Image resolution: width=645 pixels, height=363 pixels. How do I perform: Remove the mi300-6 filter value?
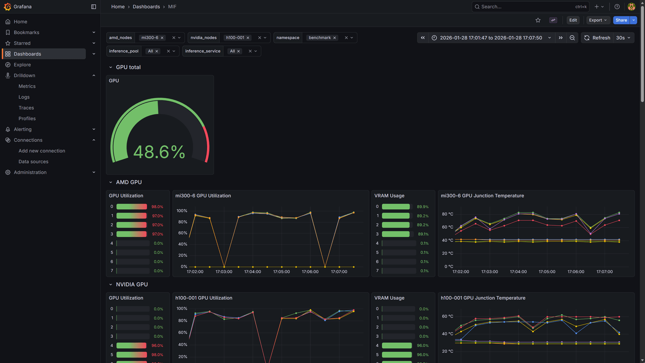[162, 38]
